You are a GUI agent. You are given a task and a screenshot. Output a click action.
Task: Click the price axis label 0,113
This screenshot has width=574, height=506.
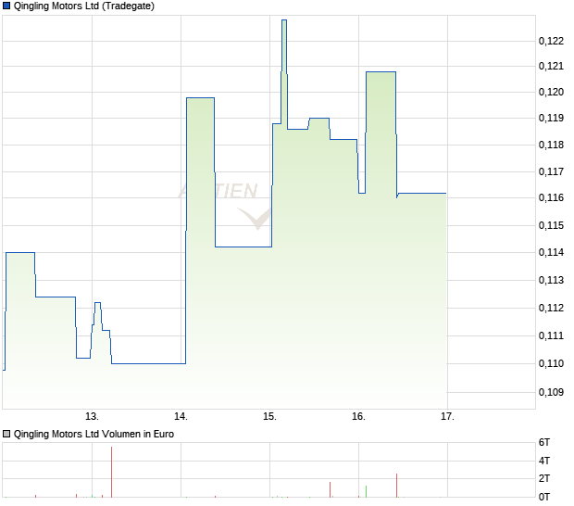[x=551, y=280]
